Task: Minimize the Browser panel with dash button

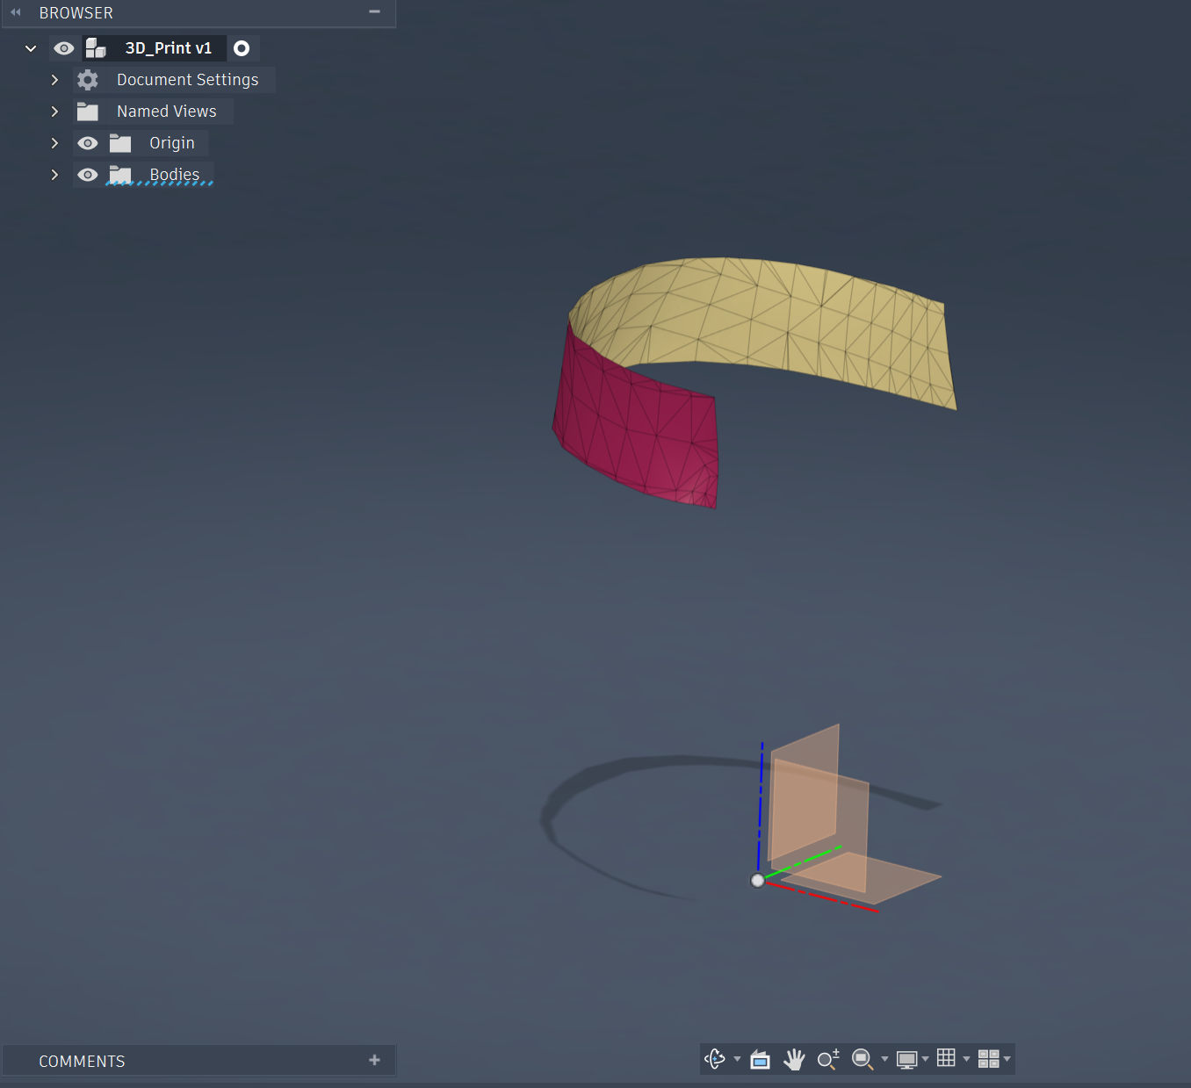Action: point(374,12)
